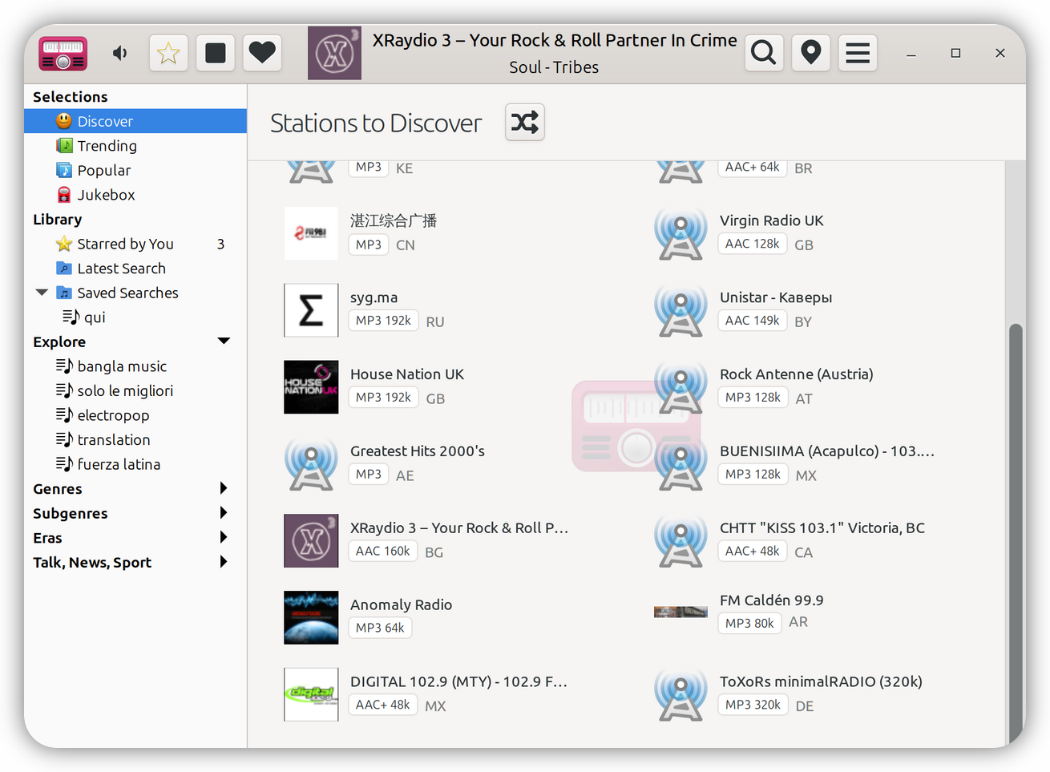Play Greatest Hits 2000's station title
The image size is (1050, 772).
(x=418, y=451)
